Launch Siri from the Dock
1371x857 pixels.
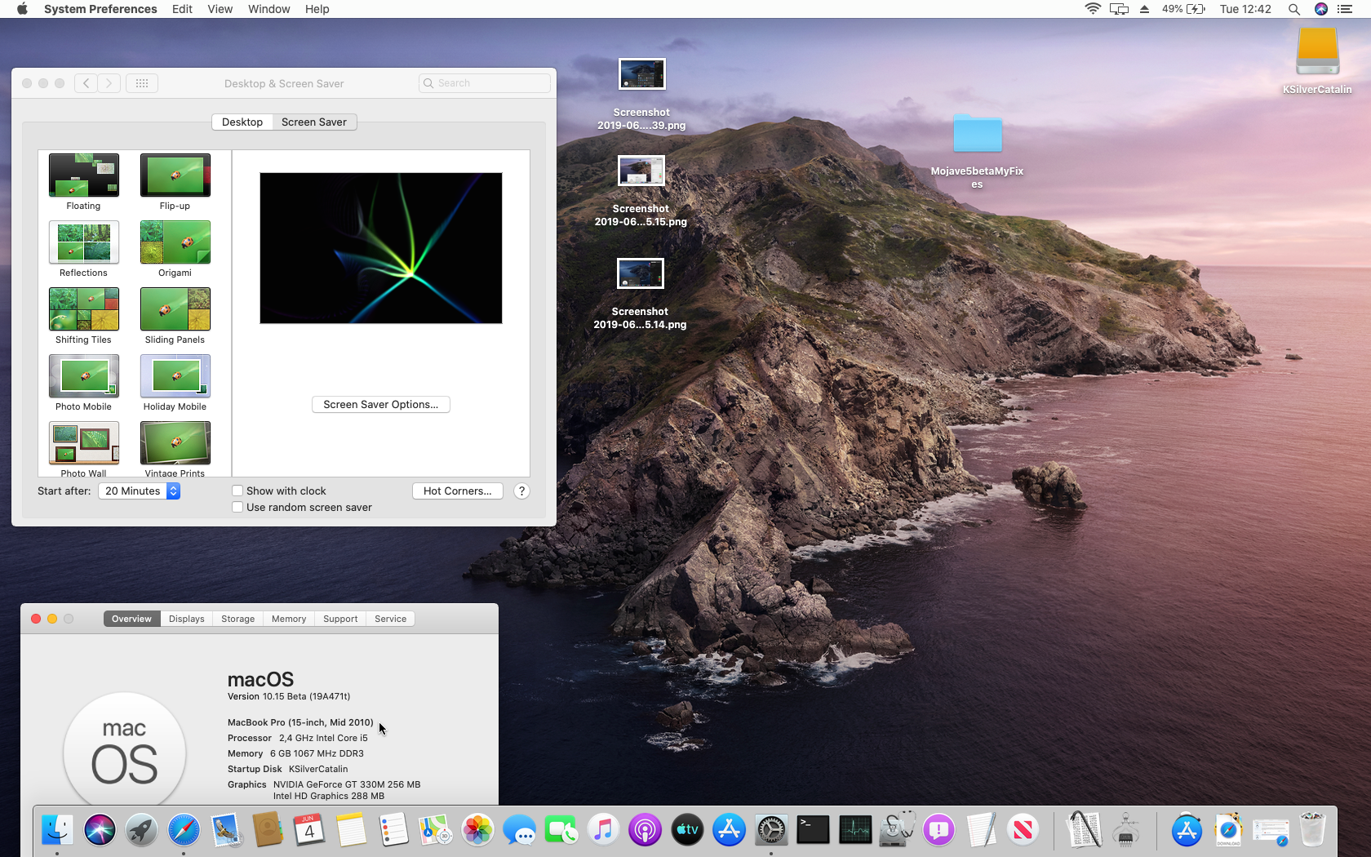(100, 831)
